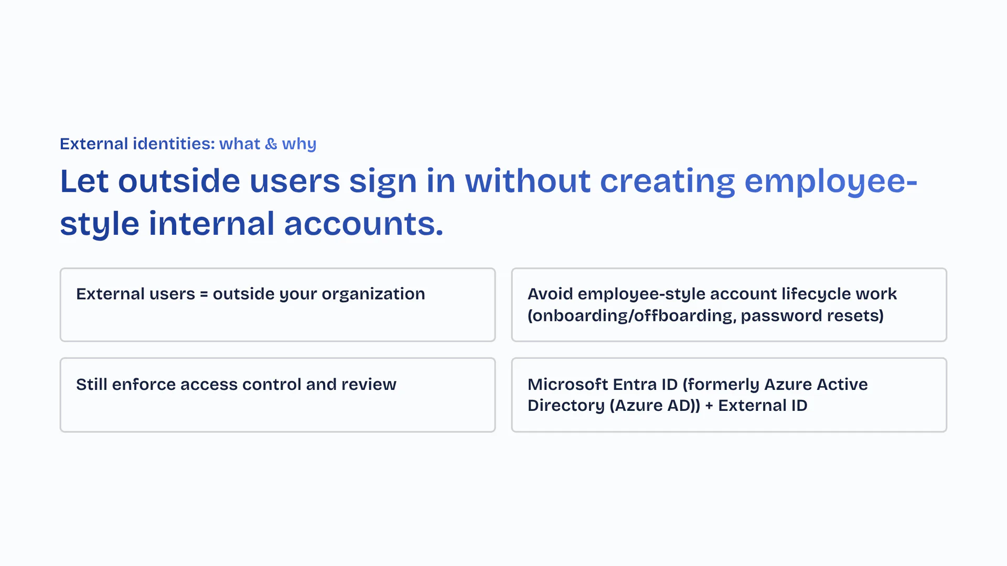Click 'External ID' in the bottom-right card
Screen dimensions: 1007x566
763,406
